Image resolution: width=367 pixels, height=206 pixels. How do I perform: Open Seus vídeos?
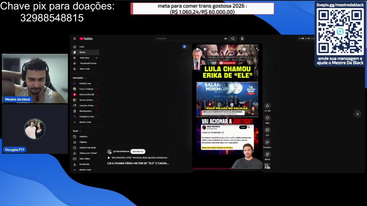coord(85,159)
